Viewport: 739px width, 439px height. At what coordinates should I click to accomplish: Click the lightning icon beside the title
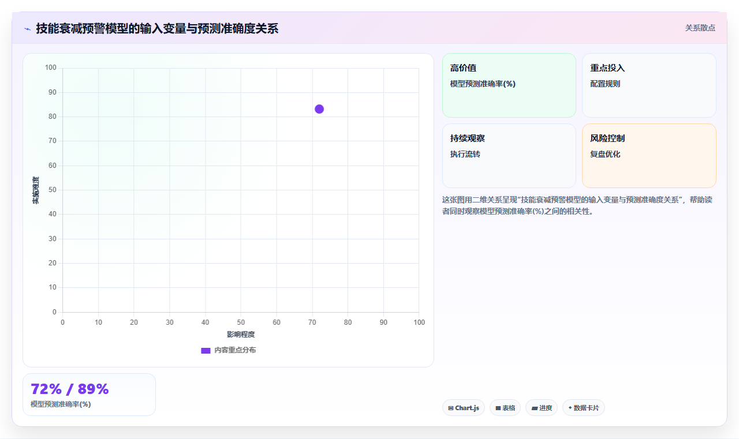pyautogui.click(x=27, y=28)
